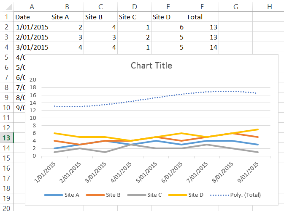Click horizontal axis label 9/01/2015
The width and height of the screenshot is (284, 211).
click(248, 172)
